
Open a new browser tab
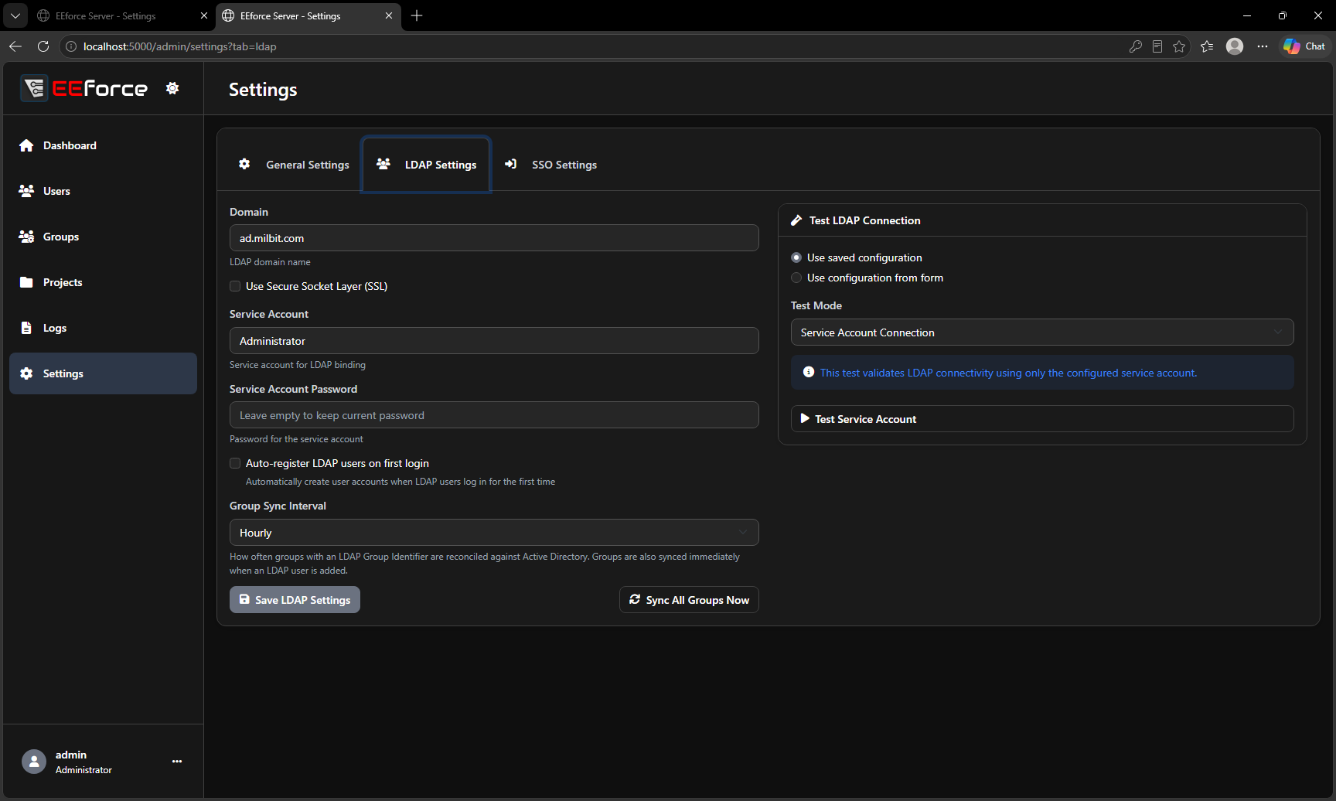[417, 15]
